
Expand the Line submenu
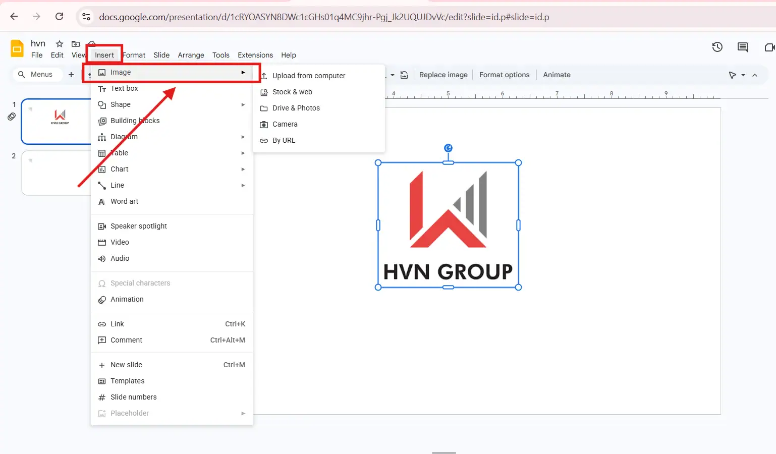click(x=172, y=185)
